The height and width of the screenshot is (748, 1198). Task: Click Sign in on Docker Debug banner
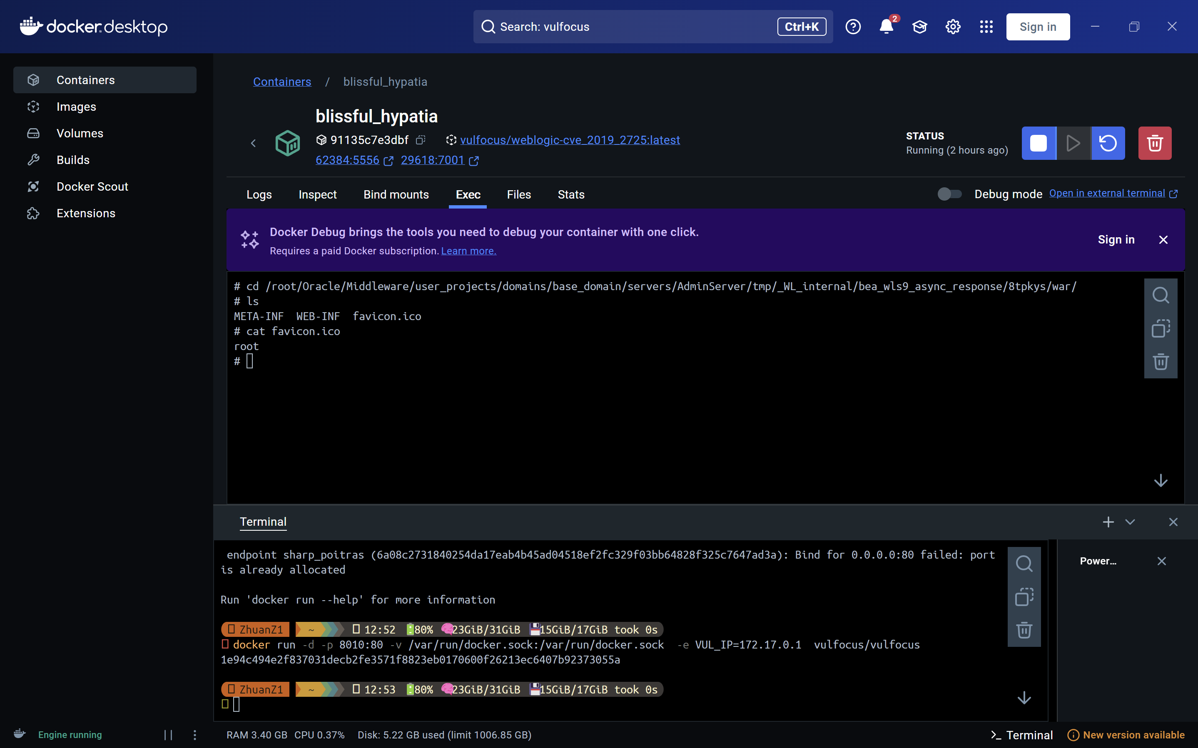click(1116, 239)
